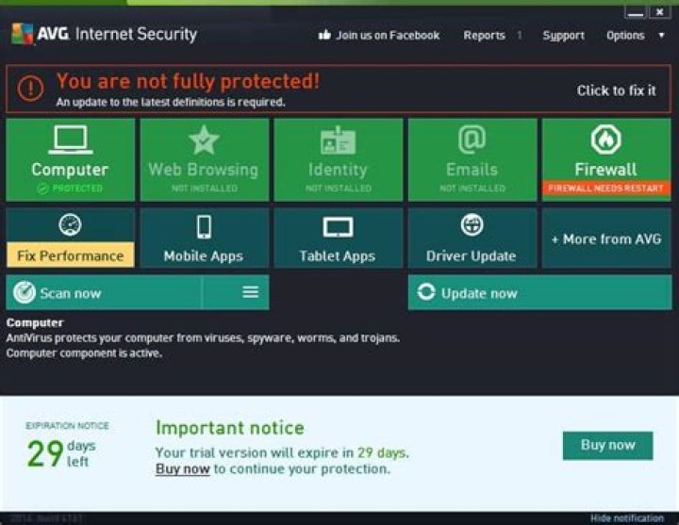Click the Fix Performance yellow label

point(70,254)
